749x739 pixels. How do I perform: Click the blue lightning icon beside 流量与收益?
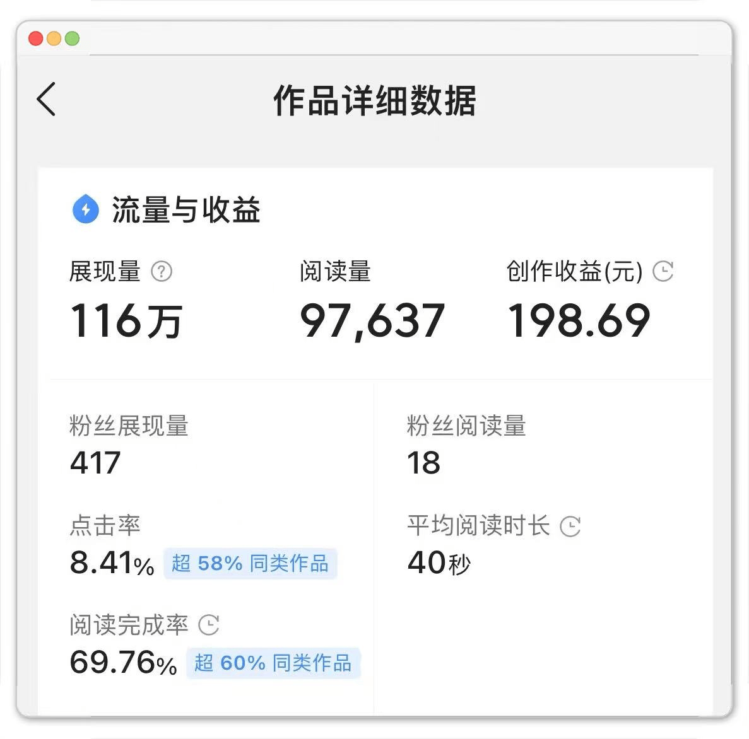(86, 209)
